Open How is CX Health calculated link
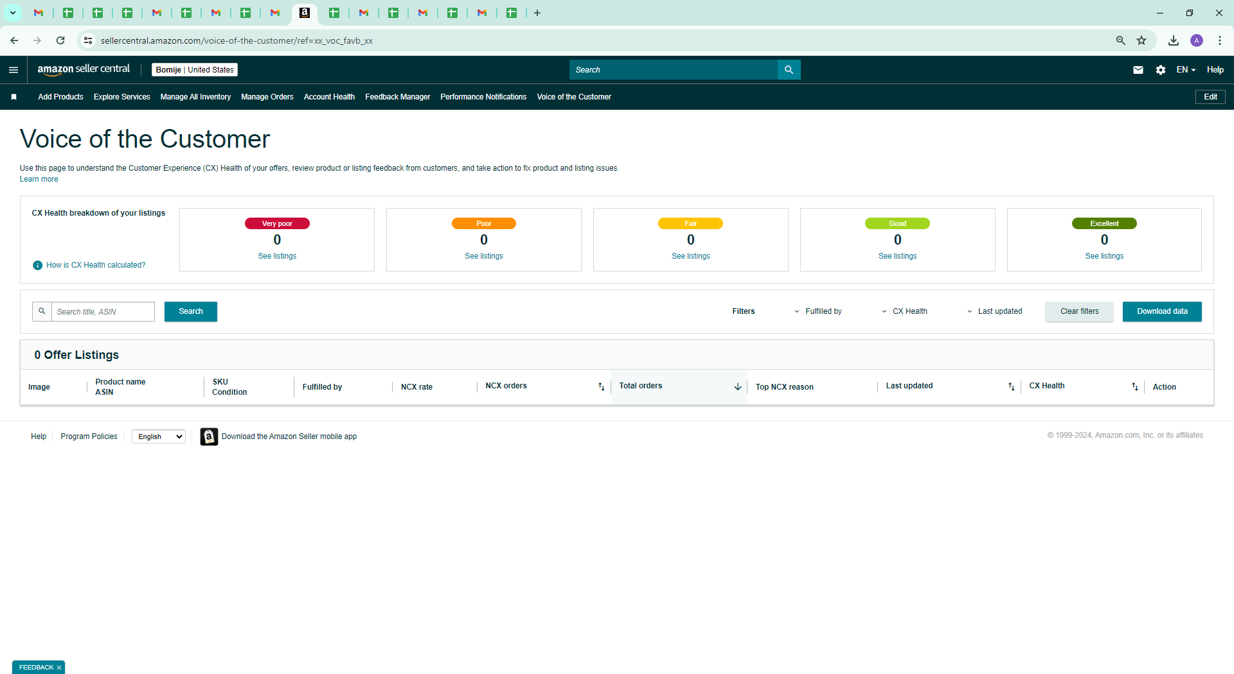The height and width of the screenshot is (674, 1234). coord(96,265)
